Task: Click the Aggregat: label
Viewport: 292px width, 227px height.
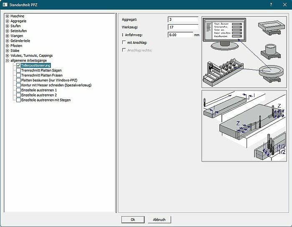Action: point(129,19)
